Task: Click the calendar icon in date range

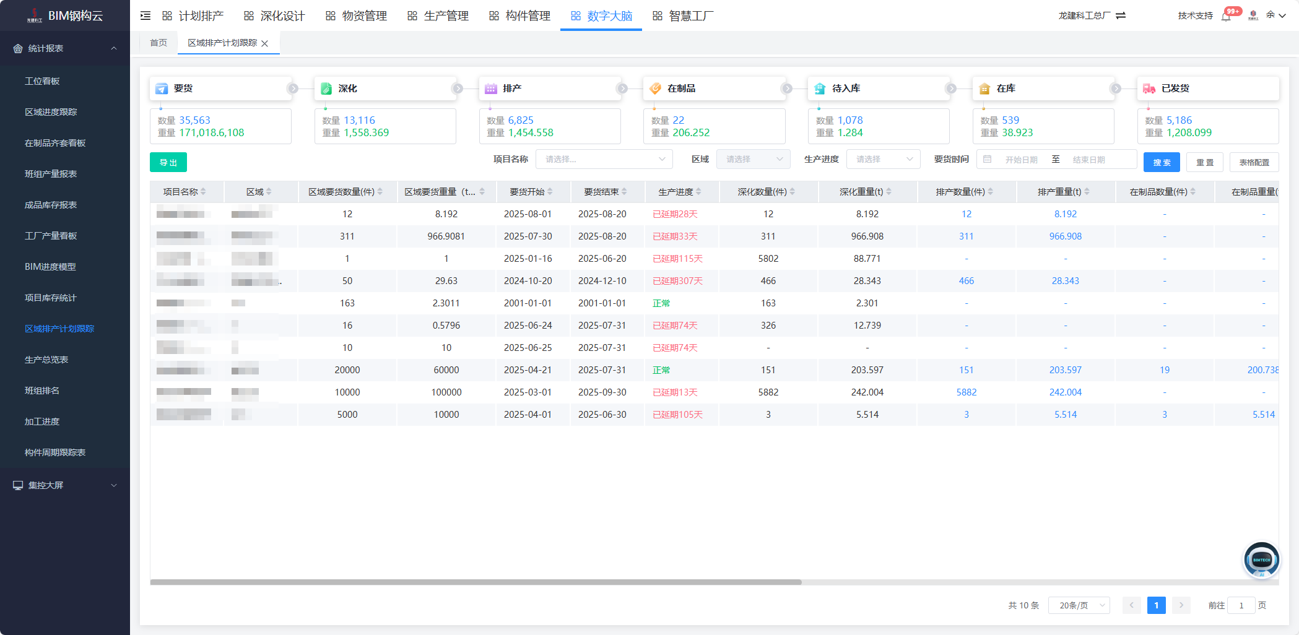Action: pyautogui.click(x=988, y=160)
